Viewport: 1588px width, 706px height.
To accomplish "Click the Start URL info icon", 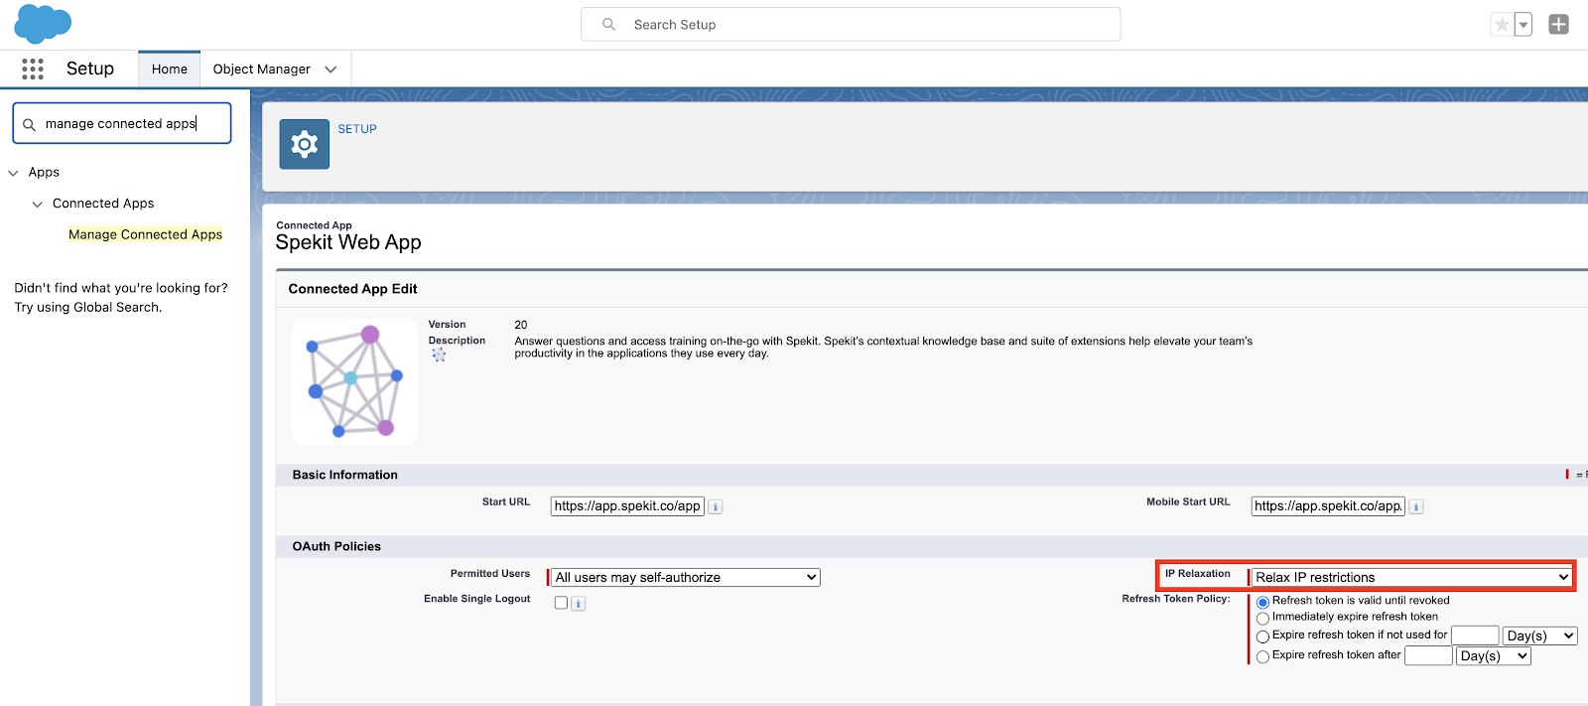I will (716, 507).
